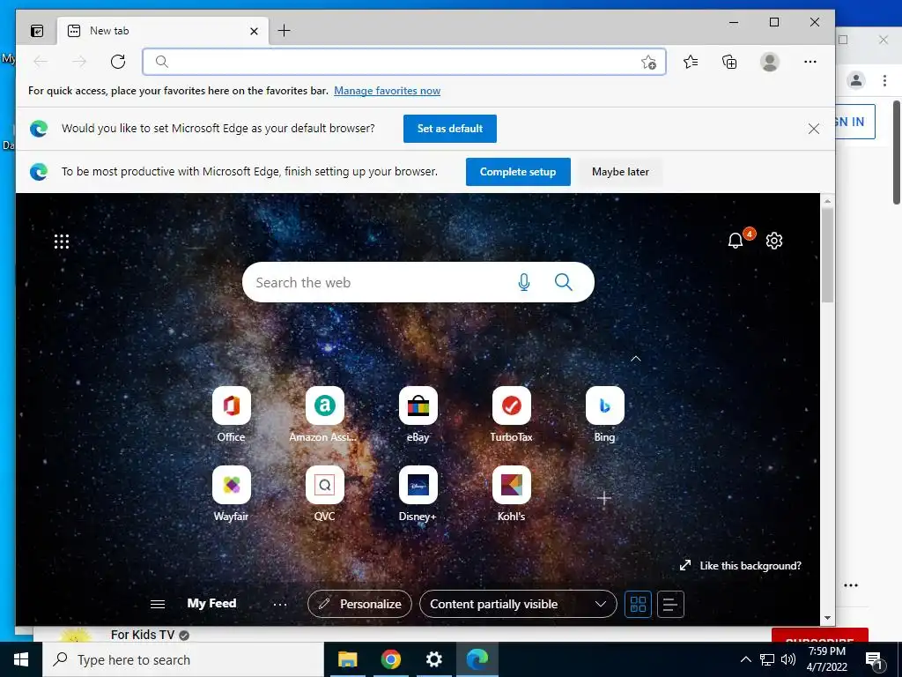Viewport: 902px width, 677px height.
Task: Click the For Kids TV channel name
Action: (x=142, y=635)
